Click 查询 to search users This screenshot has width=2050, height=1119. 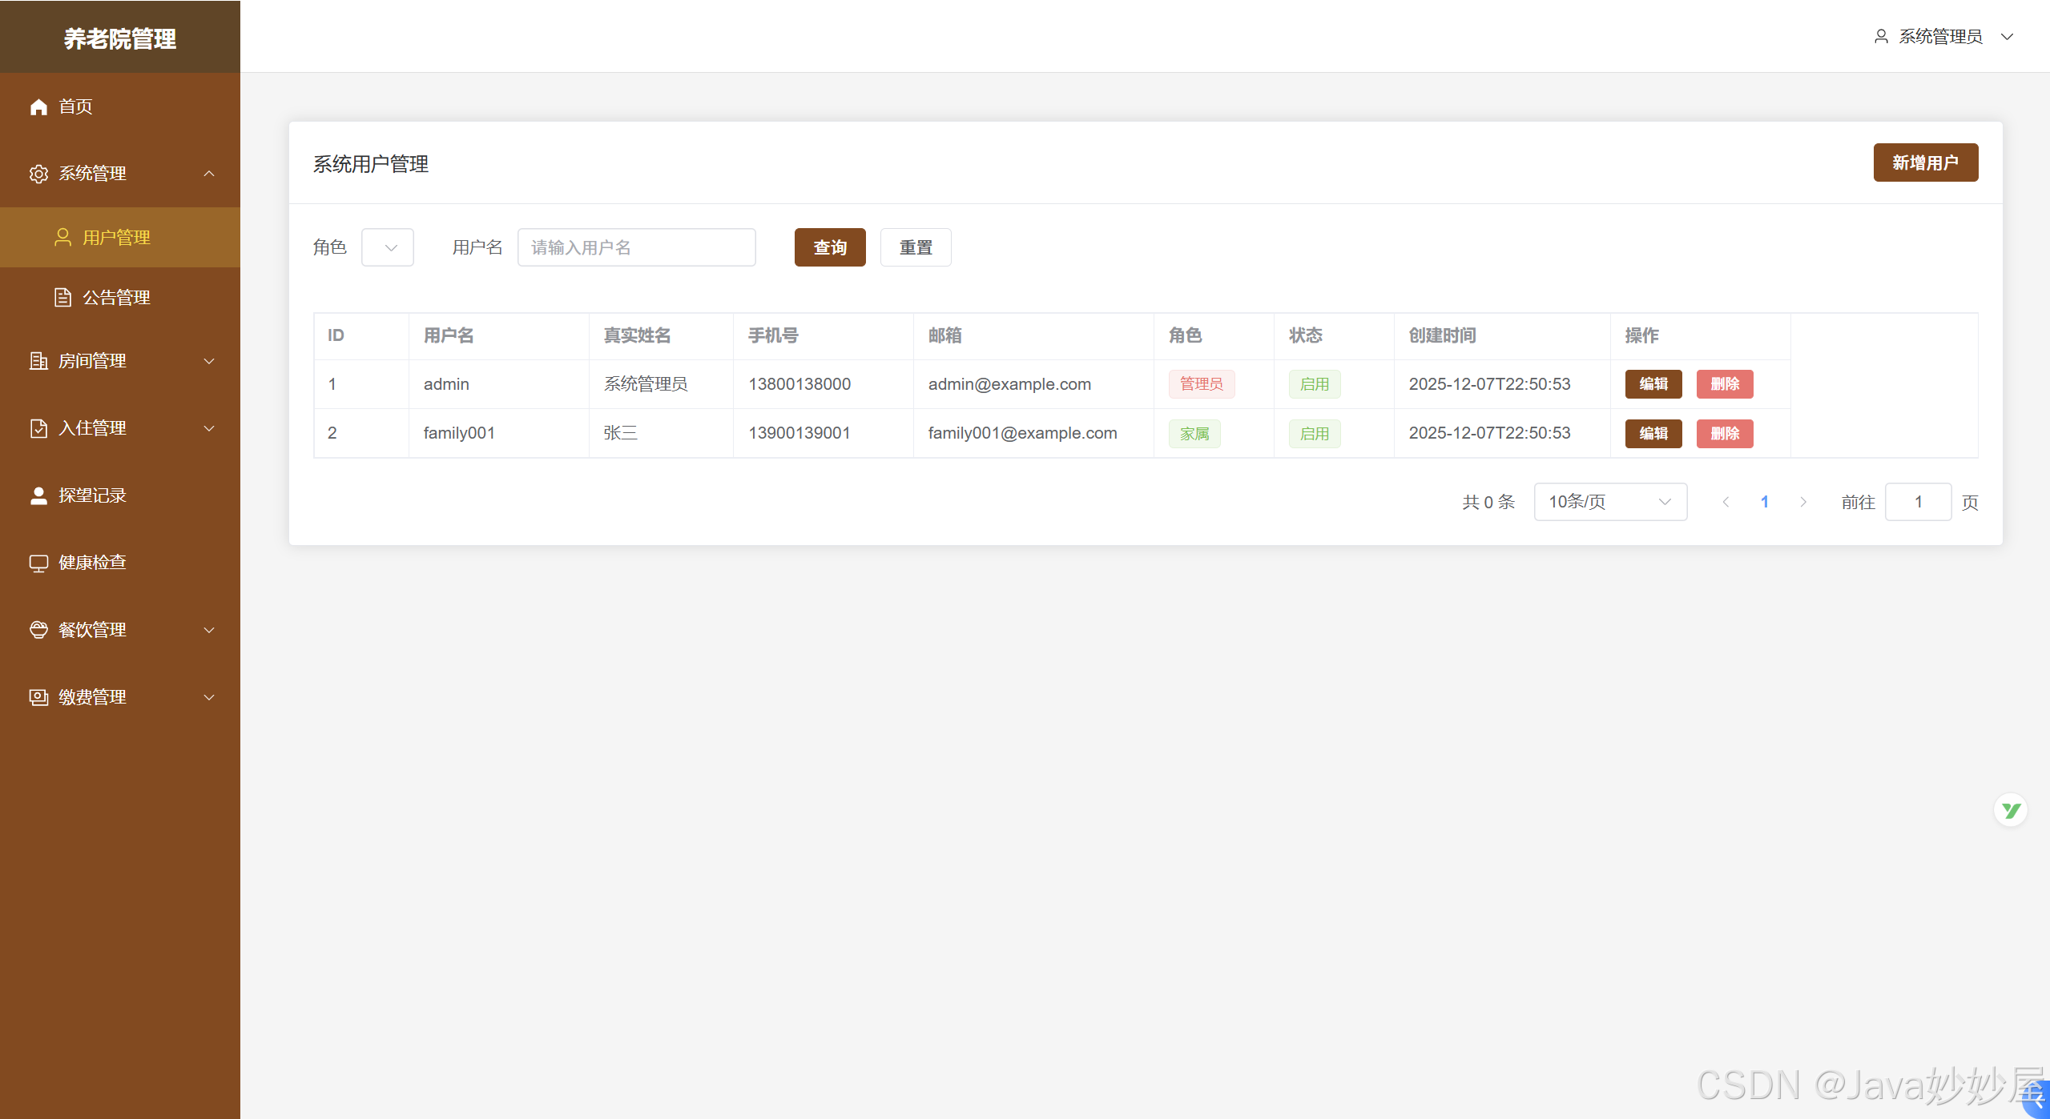[x=829, y=247]
